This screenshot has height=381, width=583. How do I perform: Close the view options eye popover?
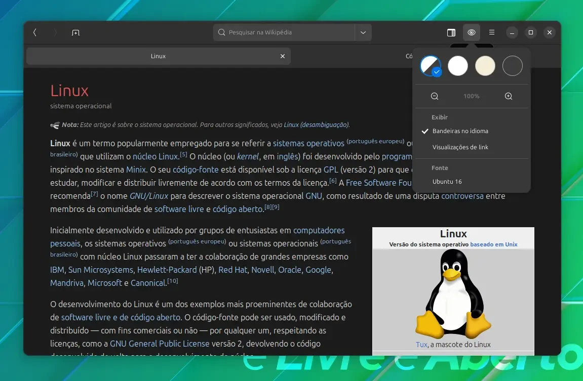472,33
